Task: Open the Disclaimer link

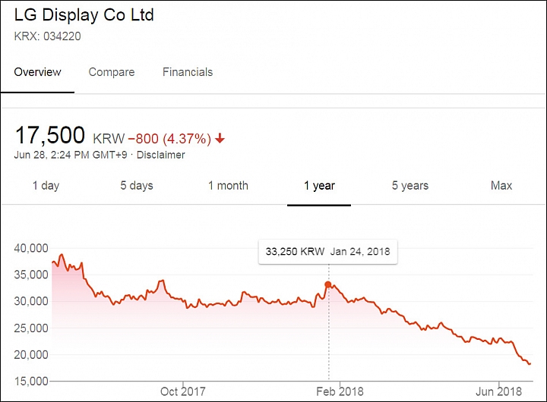Action: click(x=161, y=155)
